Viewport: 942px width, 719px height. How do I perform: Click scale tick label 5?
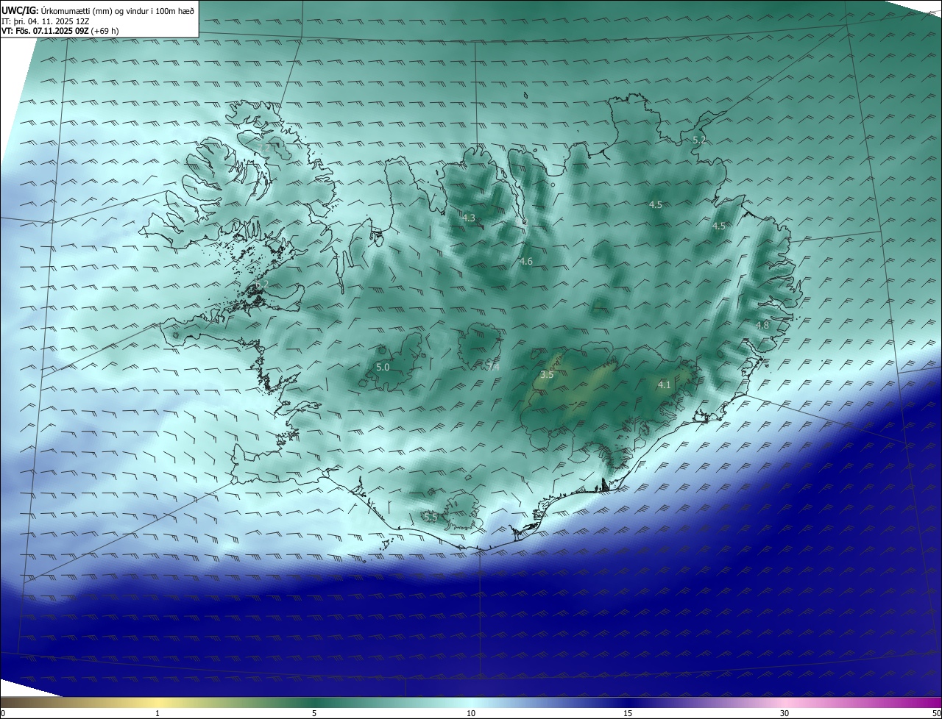pyautogui.click(x=314, y=713)
